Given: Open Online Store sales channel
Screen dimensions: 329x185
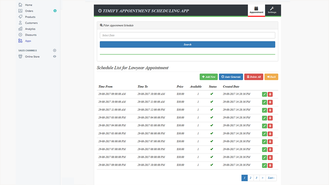Looking at the screenshot, I should [32, 57].
